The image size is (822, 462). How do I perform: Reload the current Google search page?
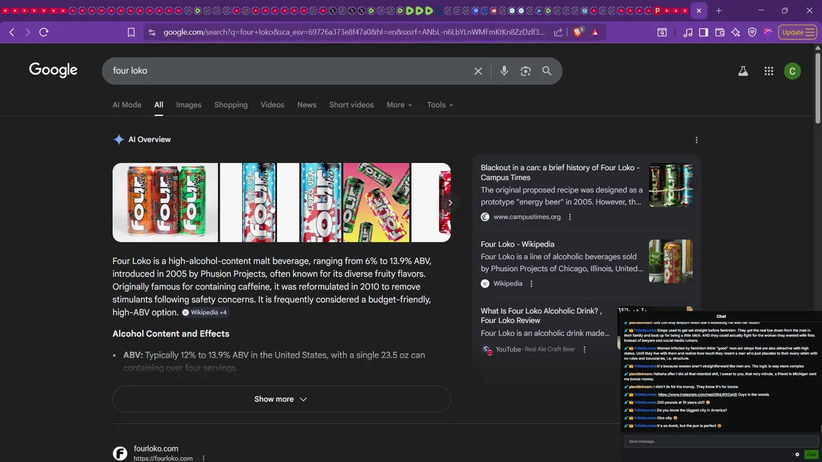pos(44,32)
